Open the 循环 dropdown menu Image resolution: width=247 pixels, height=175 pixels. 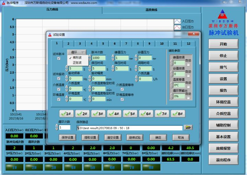(x=77, y=52)
